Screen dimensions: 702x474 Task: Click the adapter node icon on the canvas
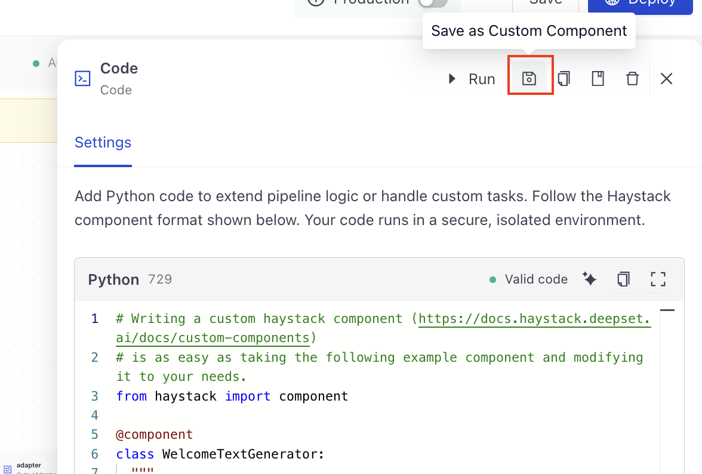(x=8, y=469)
